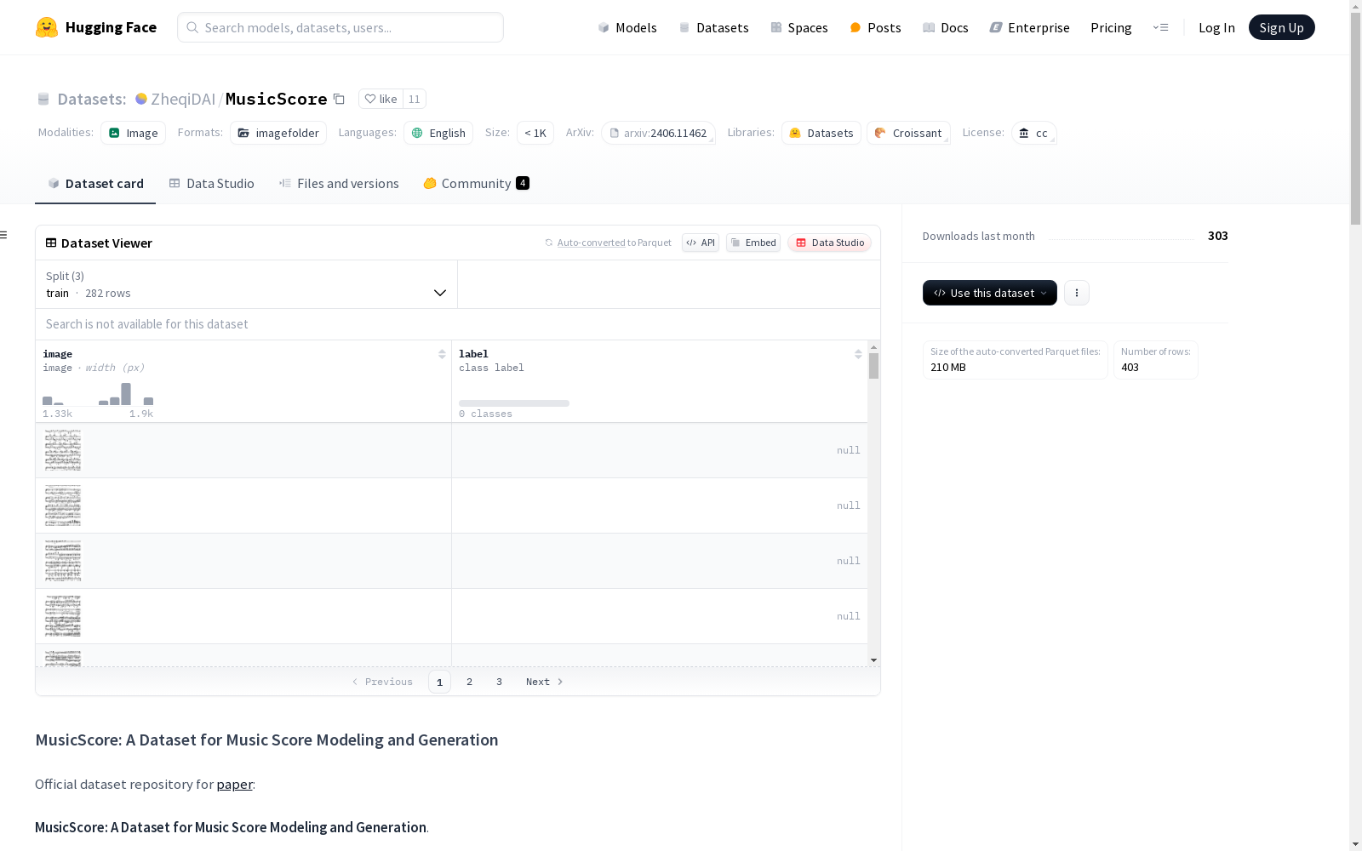Sort by the image column
The height and width of the screenshot is (851, 1362).
click(x=442, y=354)
